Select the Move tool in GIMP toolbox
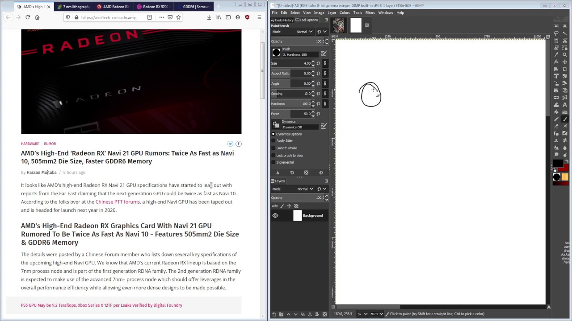 pyautogui.click(x=565, y=62)
